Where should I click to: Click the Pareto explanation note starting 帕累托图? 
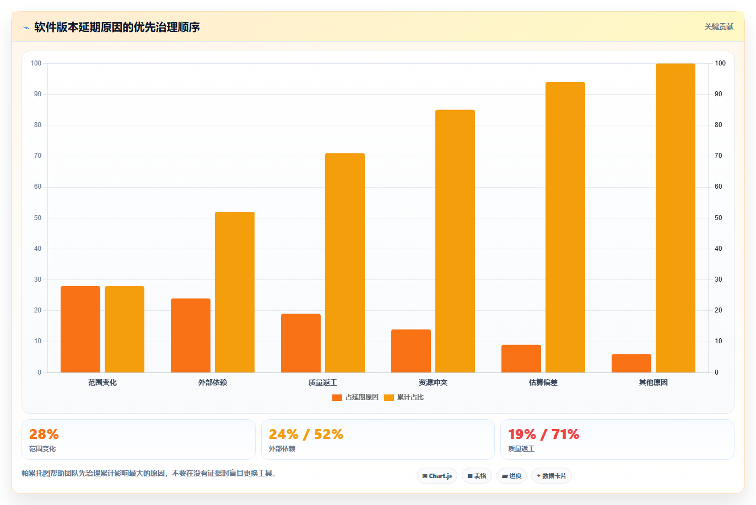pyautogui.click(x=149, y=473)
